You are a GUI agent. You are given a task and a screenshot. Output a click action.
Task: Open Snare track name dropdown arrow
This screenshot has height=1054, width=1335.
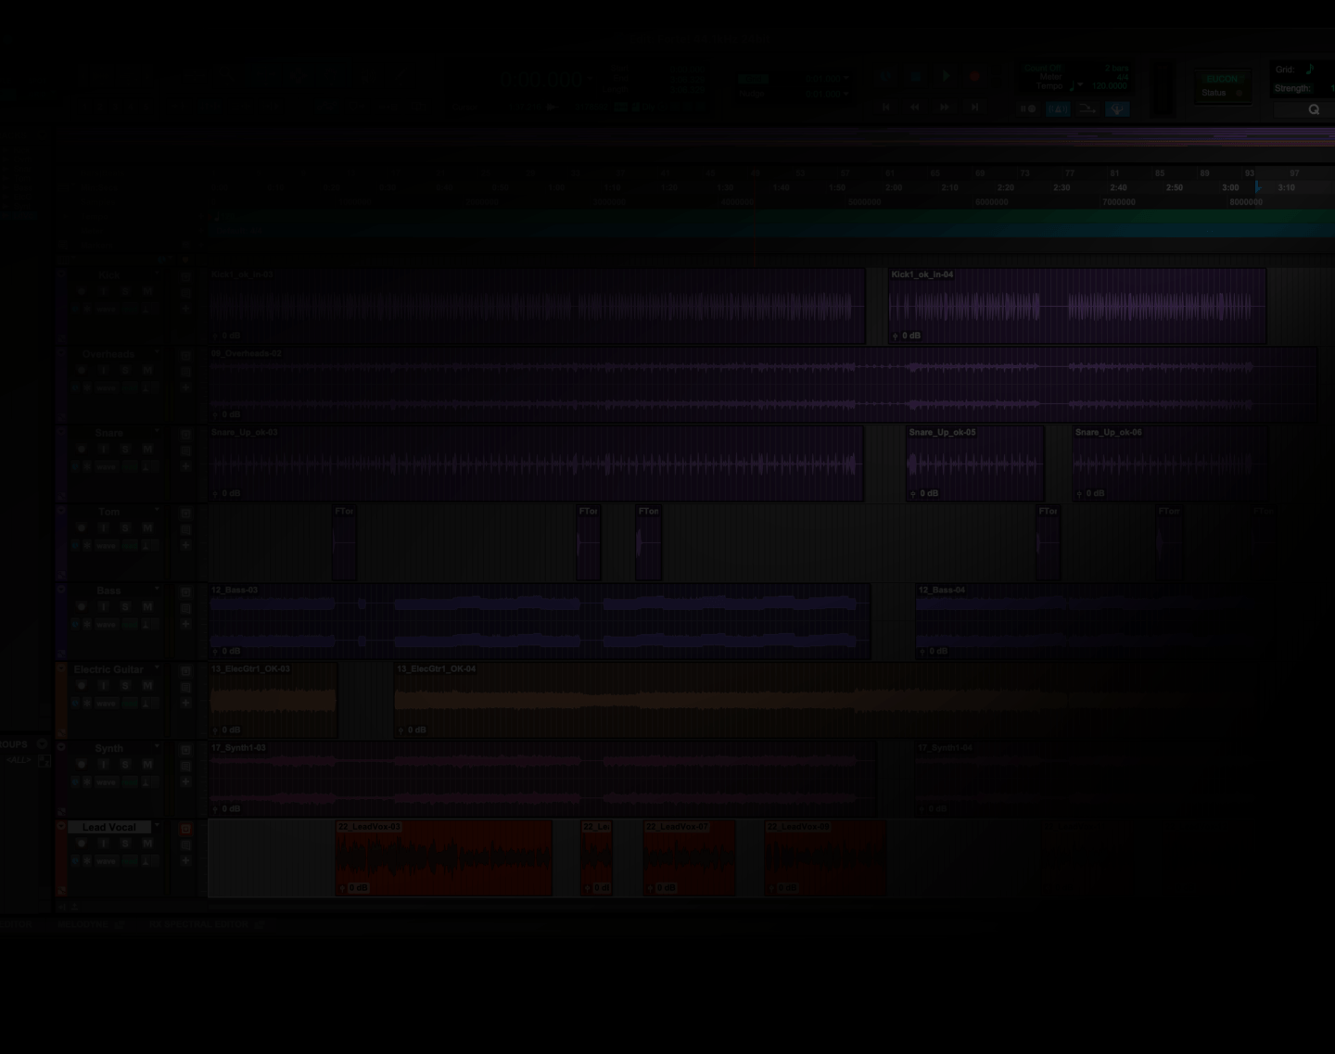coord(157,431)
